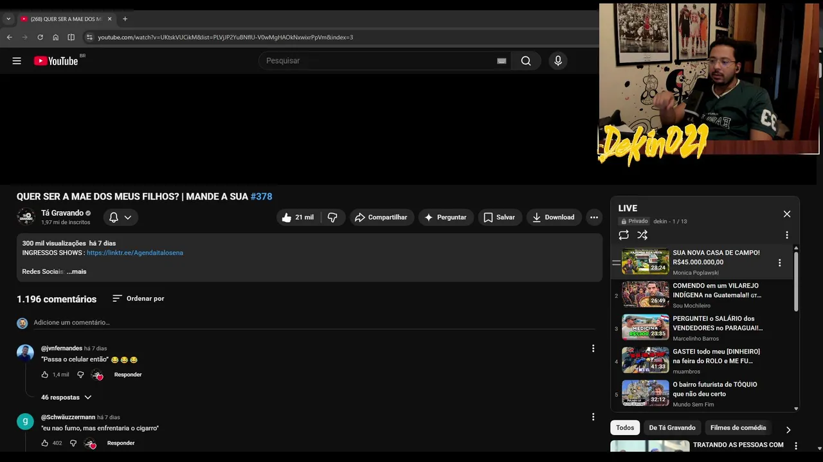Open site information icon in address bar
Viewport: 823px width, 462px height.
click(89, 37)
